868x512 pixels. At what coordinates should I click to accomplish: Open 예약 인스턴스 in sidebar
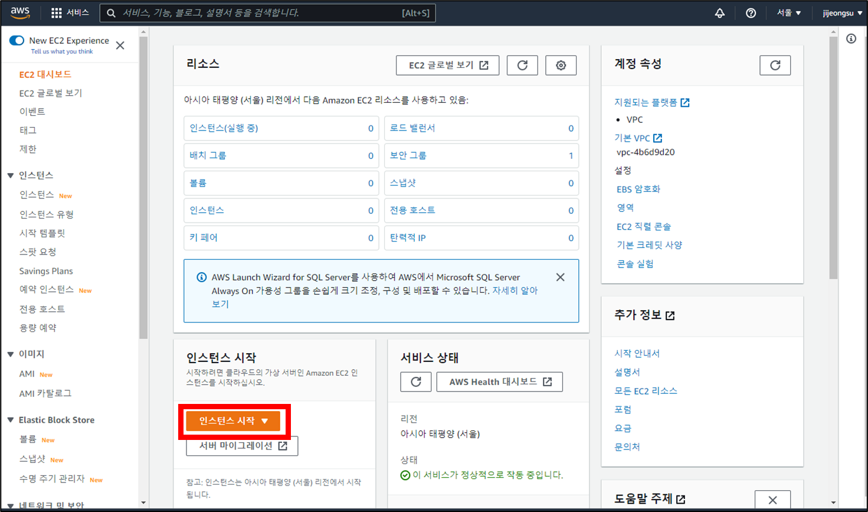[x=47, y=289]
